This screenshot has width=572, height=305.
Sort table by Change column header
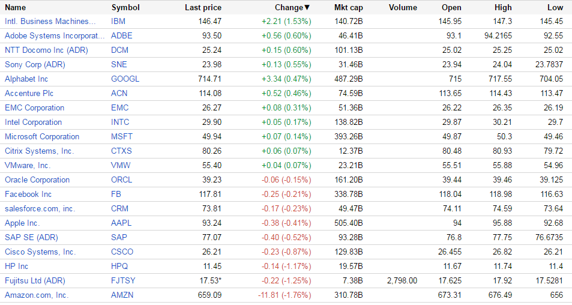(x=292, y=8)
